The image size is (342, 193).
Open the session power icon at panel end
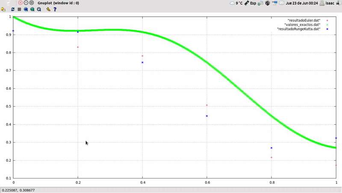pyautogui.click(x=338, y=3)
